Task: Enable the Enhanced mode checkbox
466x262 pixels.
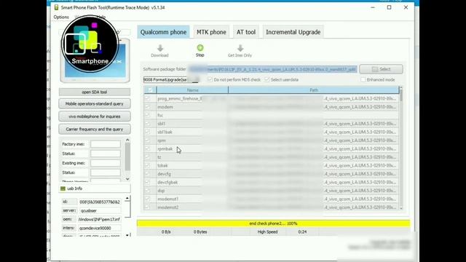Action: pyautogui.click(x=363, y=79)
